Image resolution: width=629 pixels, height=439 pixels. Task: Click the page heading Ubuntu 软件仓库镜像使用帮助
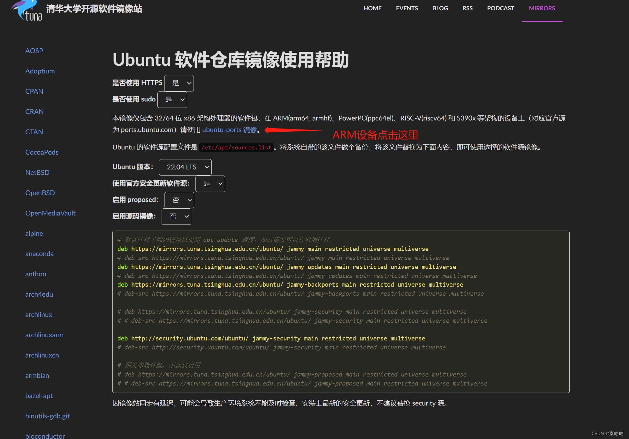(x=231, y=60)
